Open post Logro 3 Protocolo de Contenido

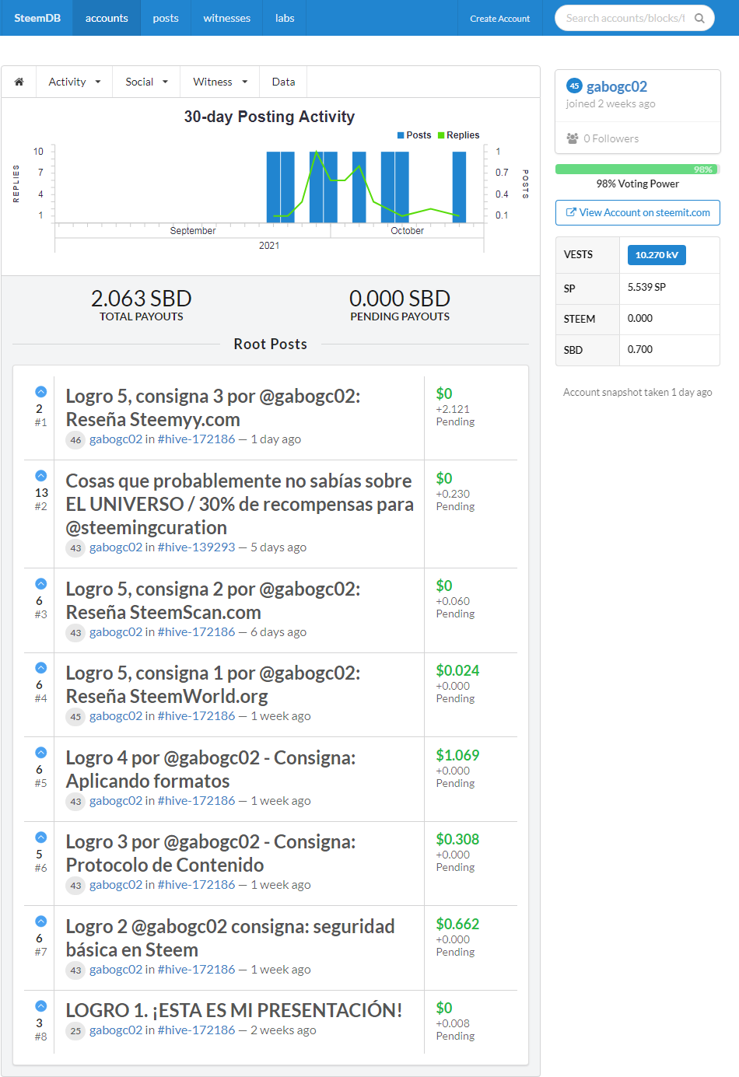point(211,853)
